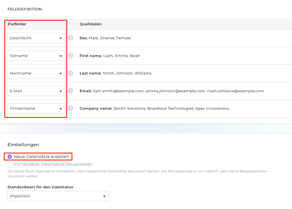Select the Last name source data row
Screen dimensions: 292x209
tap(115, 73)
